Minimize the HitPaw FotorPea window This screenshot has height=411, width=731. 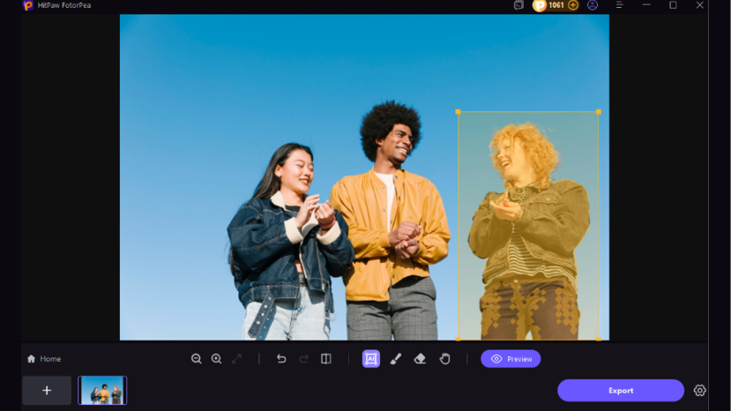pos(646,5)
